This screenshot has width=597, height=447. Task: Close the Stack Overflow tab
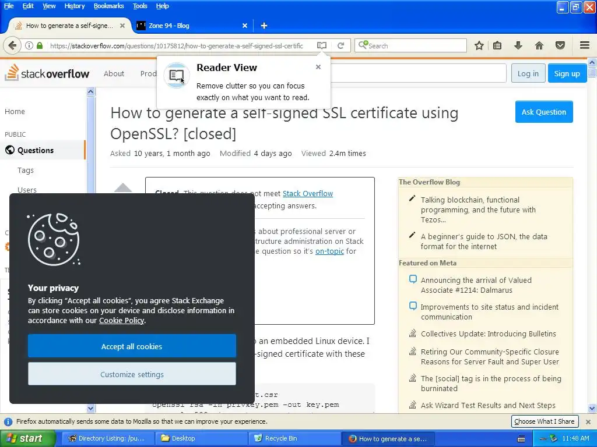122,26
